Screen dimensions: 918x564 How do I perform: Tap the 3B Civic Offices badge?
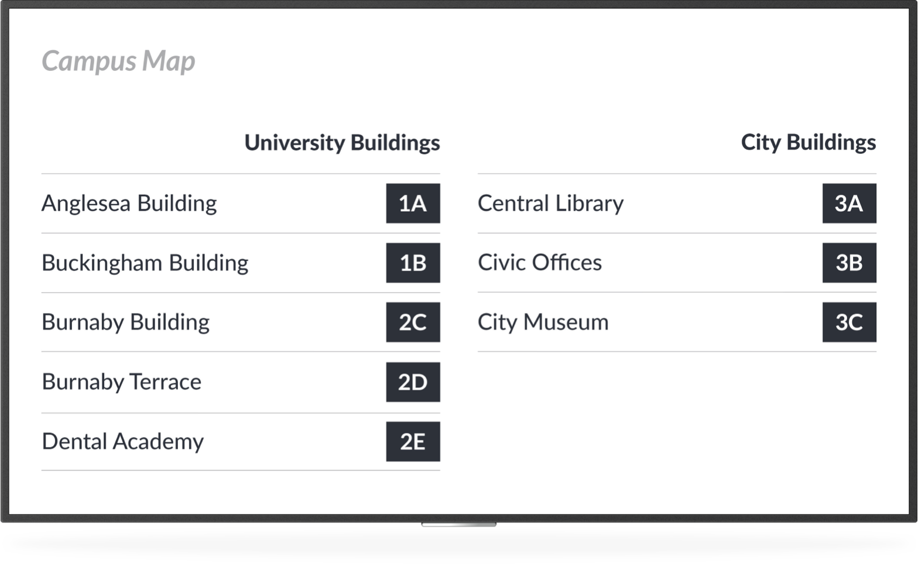click(849, 263)
